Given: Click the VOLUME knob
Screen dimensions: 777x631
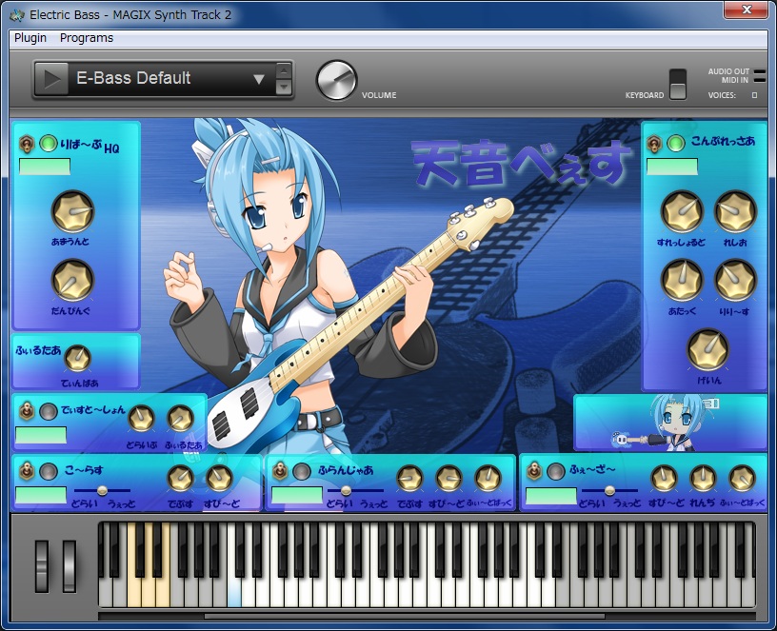Looking at the screenshot, I should point(336,80).
